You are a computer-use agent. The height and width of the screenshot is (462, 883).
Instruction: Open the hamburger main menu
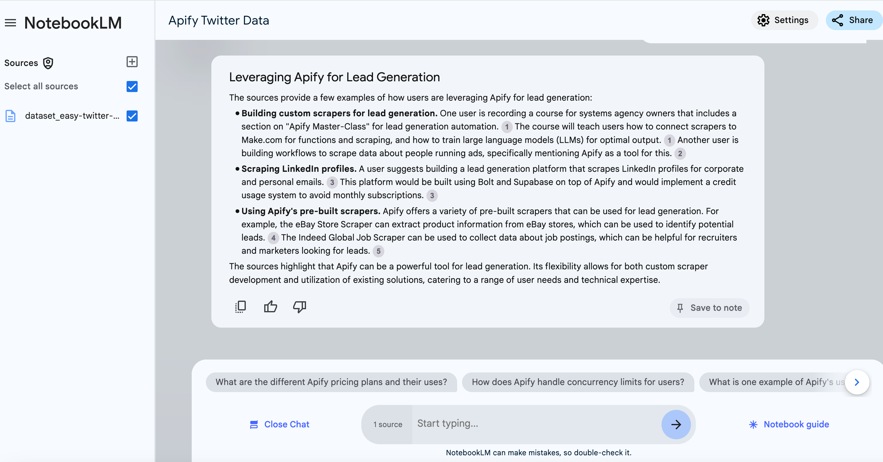click(x=10, y=23)
